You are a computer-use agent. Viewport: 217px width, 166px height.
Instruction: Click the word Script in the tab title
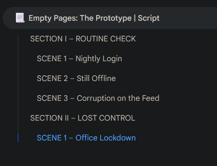click(x=149, y=18)
